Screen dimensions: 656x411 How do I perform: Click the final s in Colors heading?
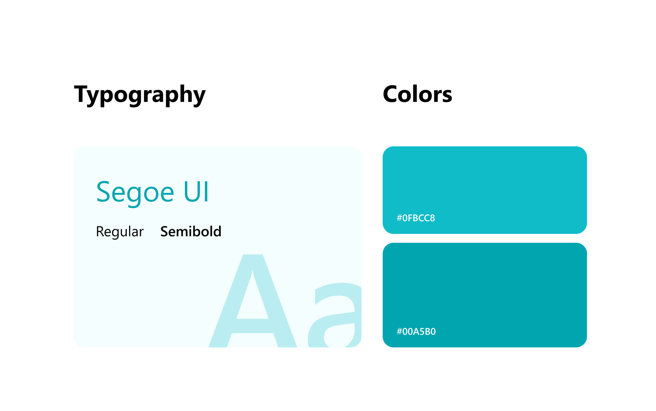click(x=446, y=96)
